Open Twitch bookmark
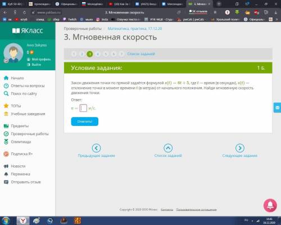This screenshot has height=225, width=281. click(70, 19)
